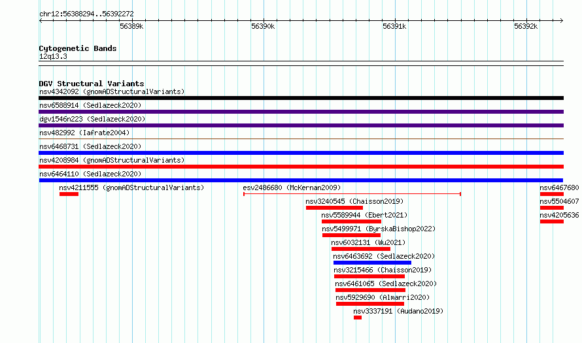The height and width of the screenshot is (343, 582).
Task: Click the ruler's right arrowhead
Action: (x=562, y=20)
